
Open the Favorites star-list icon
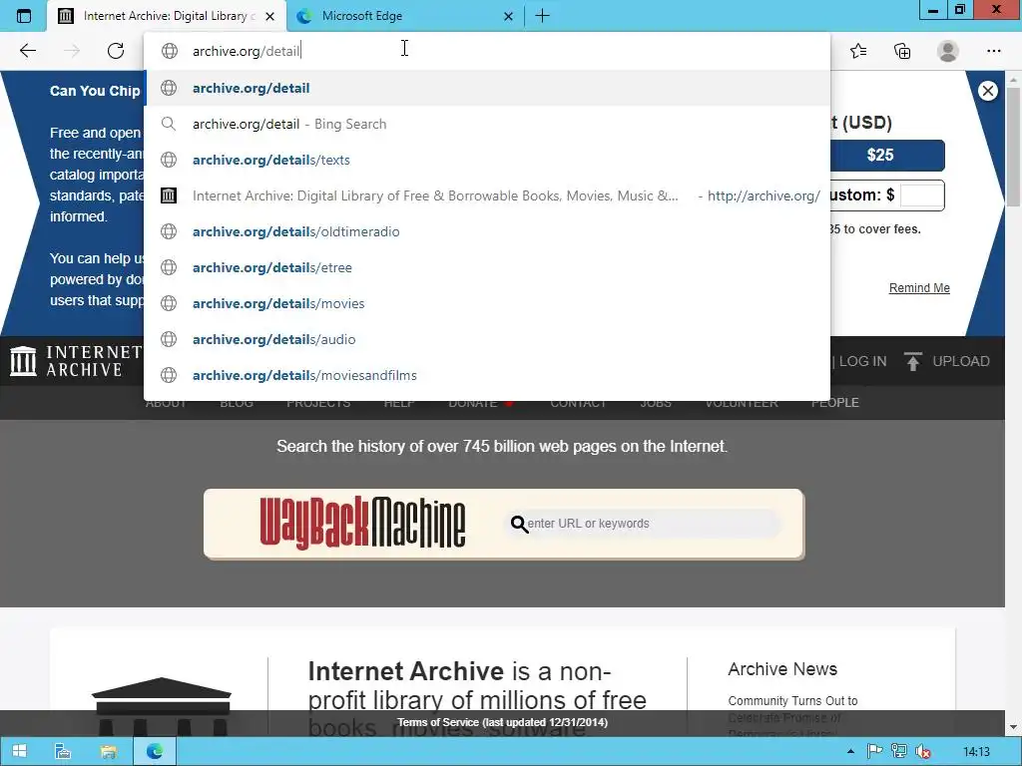(858, 51)
